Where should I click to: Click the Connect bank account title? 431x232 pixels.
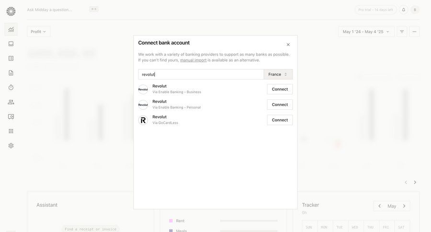tap(164, 43)
